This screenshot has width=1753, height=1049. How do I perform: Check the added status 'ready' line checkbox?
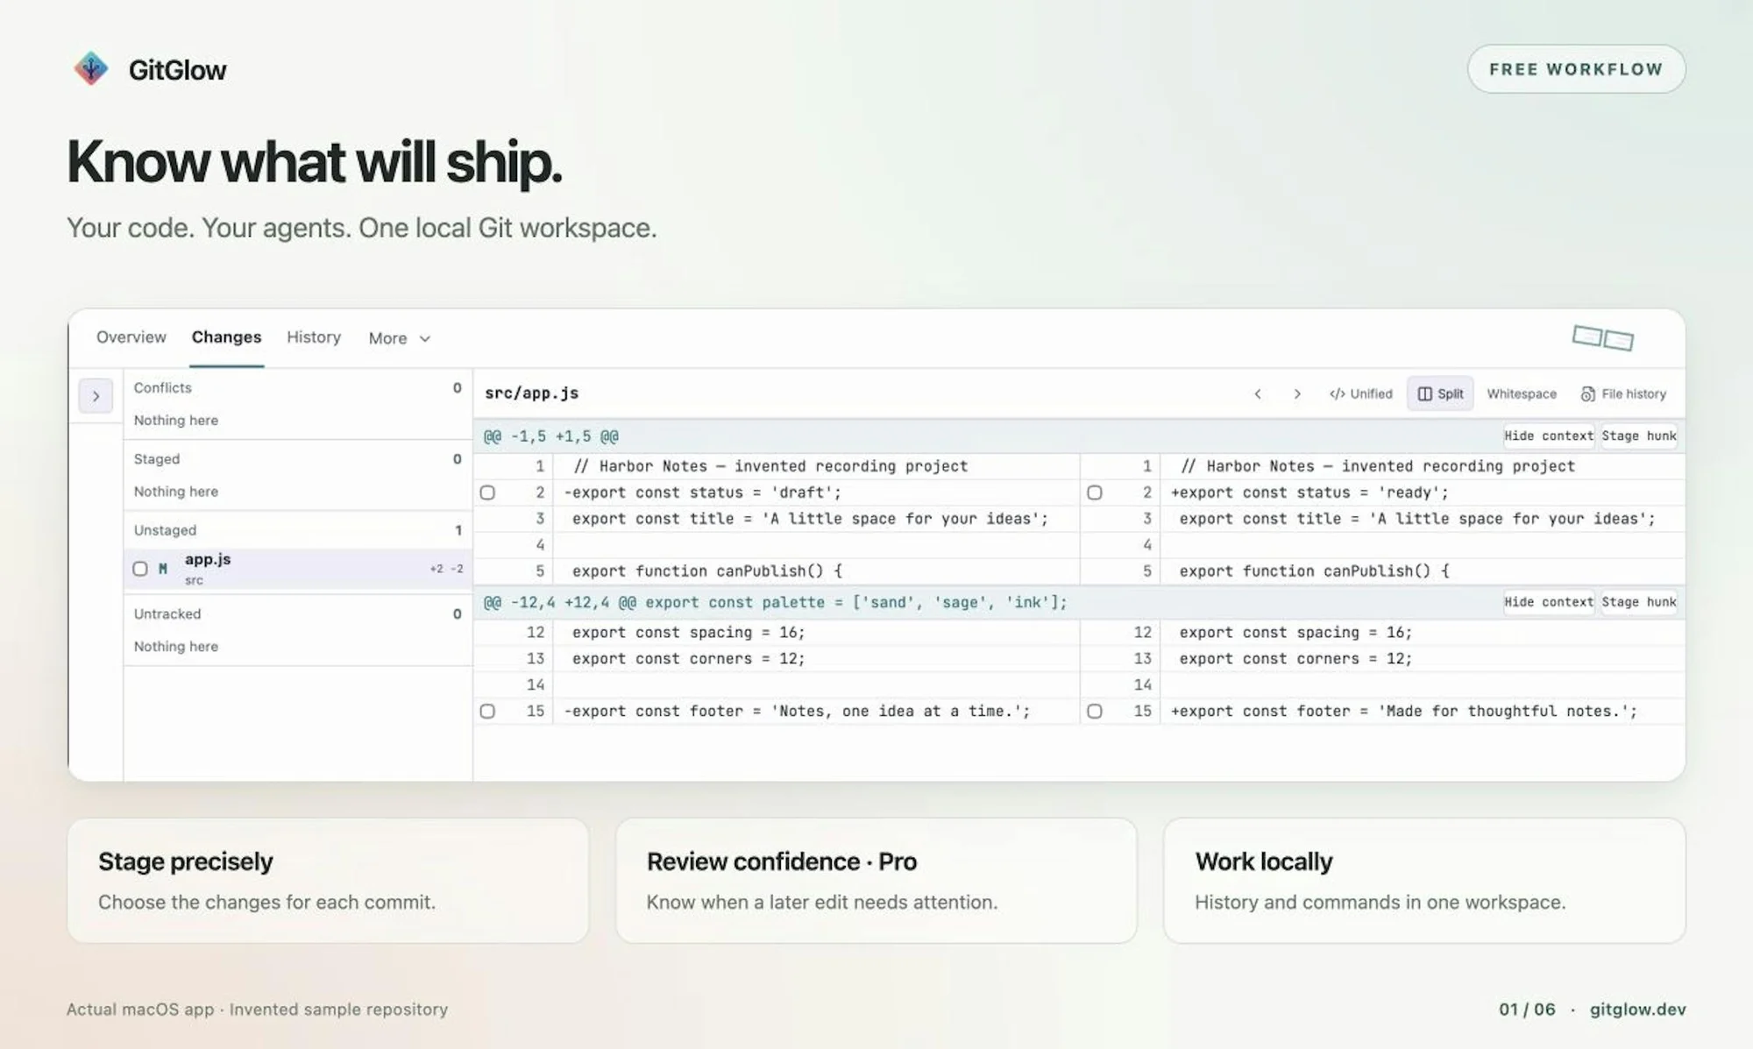(1095, 493)
